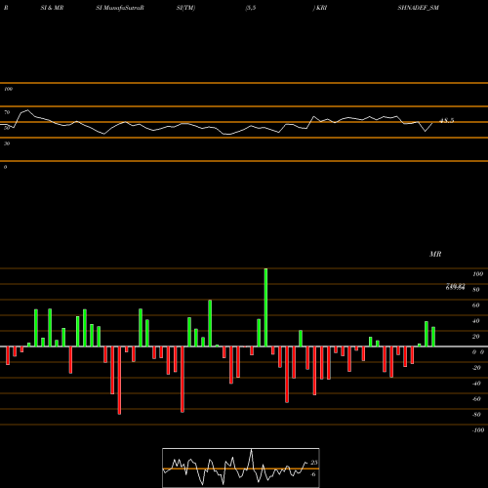Click the MR axis label -20

click(x=476, y=368)
